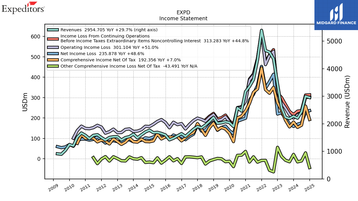Click the orange line's peak at 2022

[x=261, y=68]
